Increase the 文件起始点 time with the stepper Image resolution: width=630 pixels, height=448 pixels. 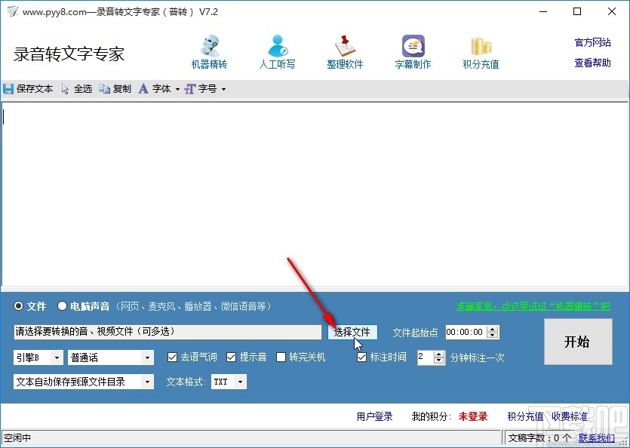click(x=493, y=329)
